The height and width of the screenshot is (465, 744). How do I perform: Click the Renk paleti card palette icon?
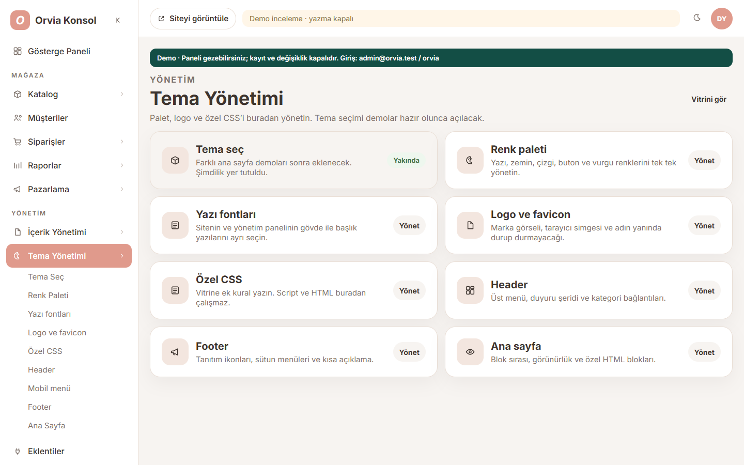tap(470, 160)
